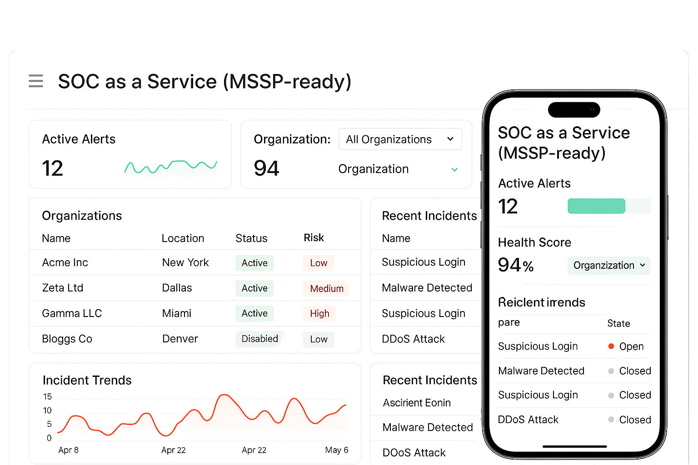
Task: Sort by the Location column header
Action: click(183, 238)
